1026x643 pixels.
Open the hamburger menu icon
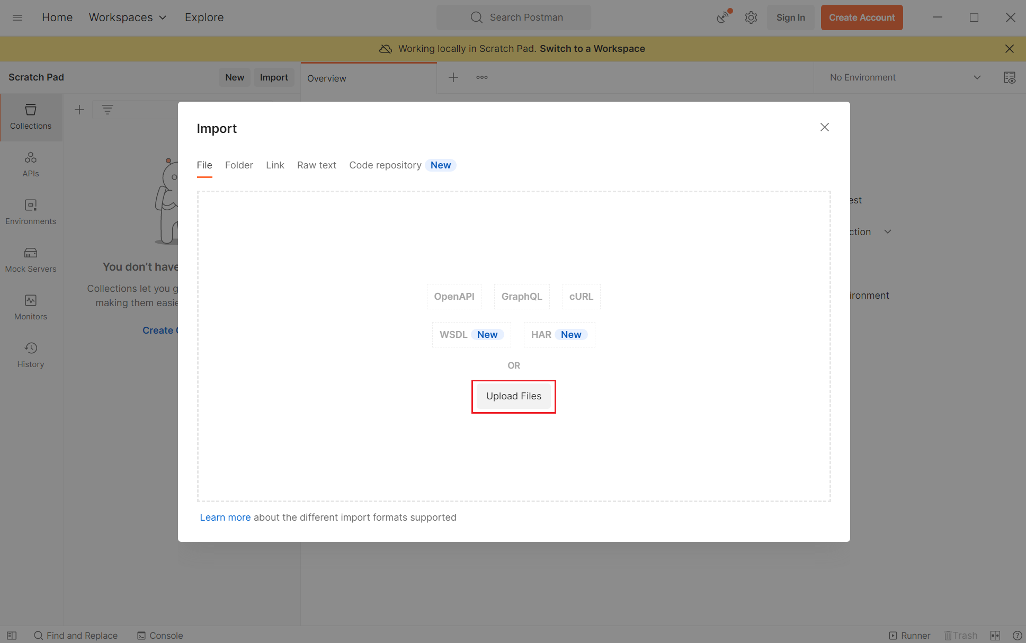tap(17, 17)
